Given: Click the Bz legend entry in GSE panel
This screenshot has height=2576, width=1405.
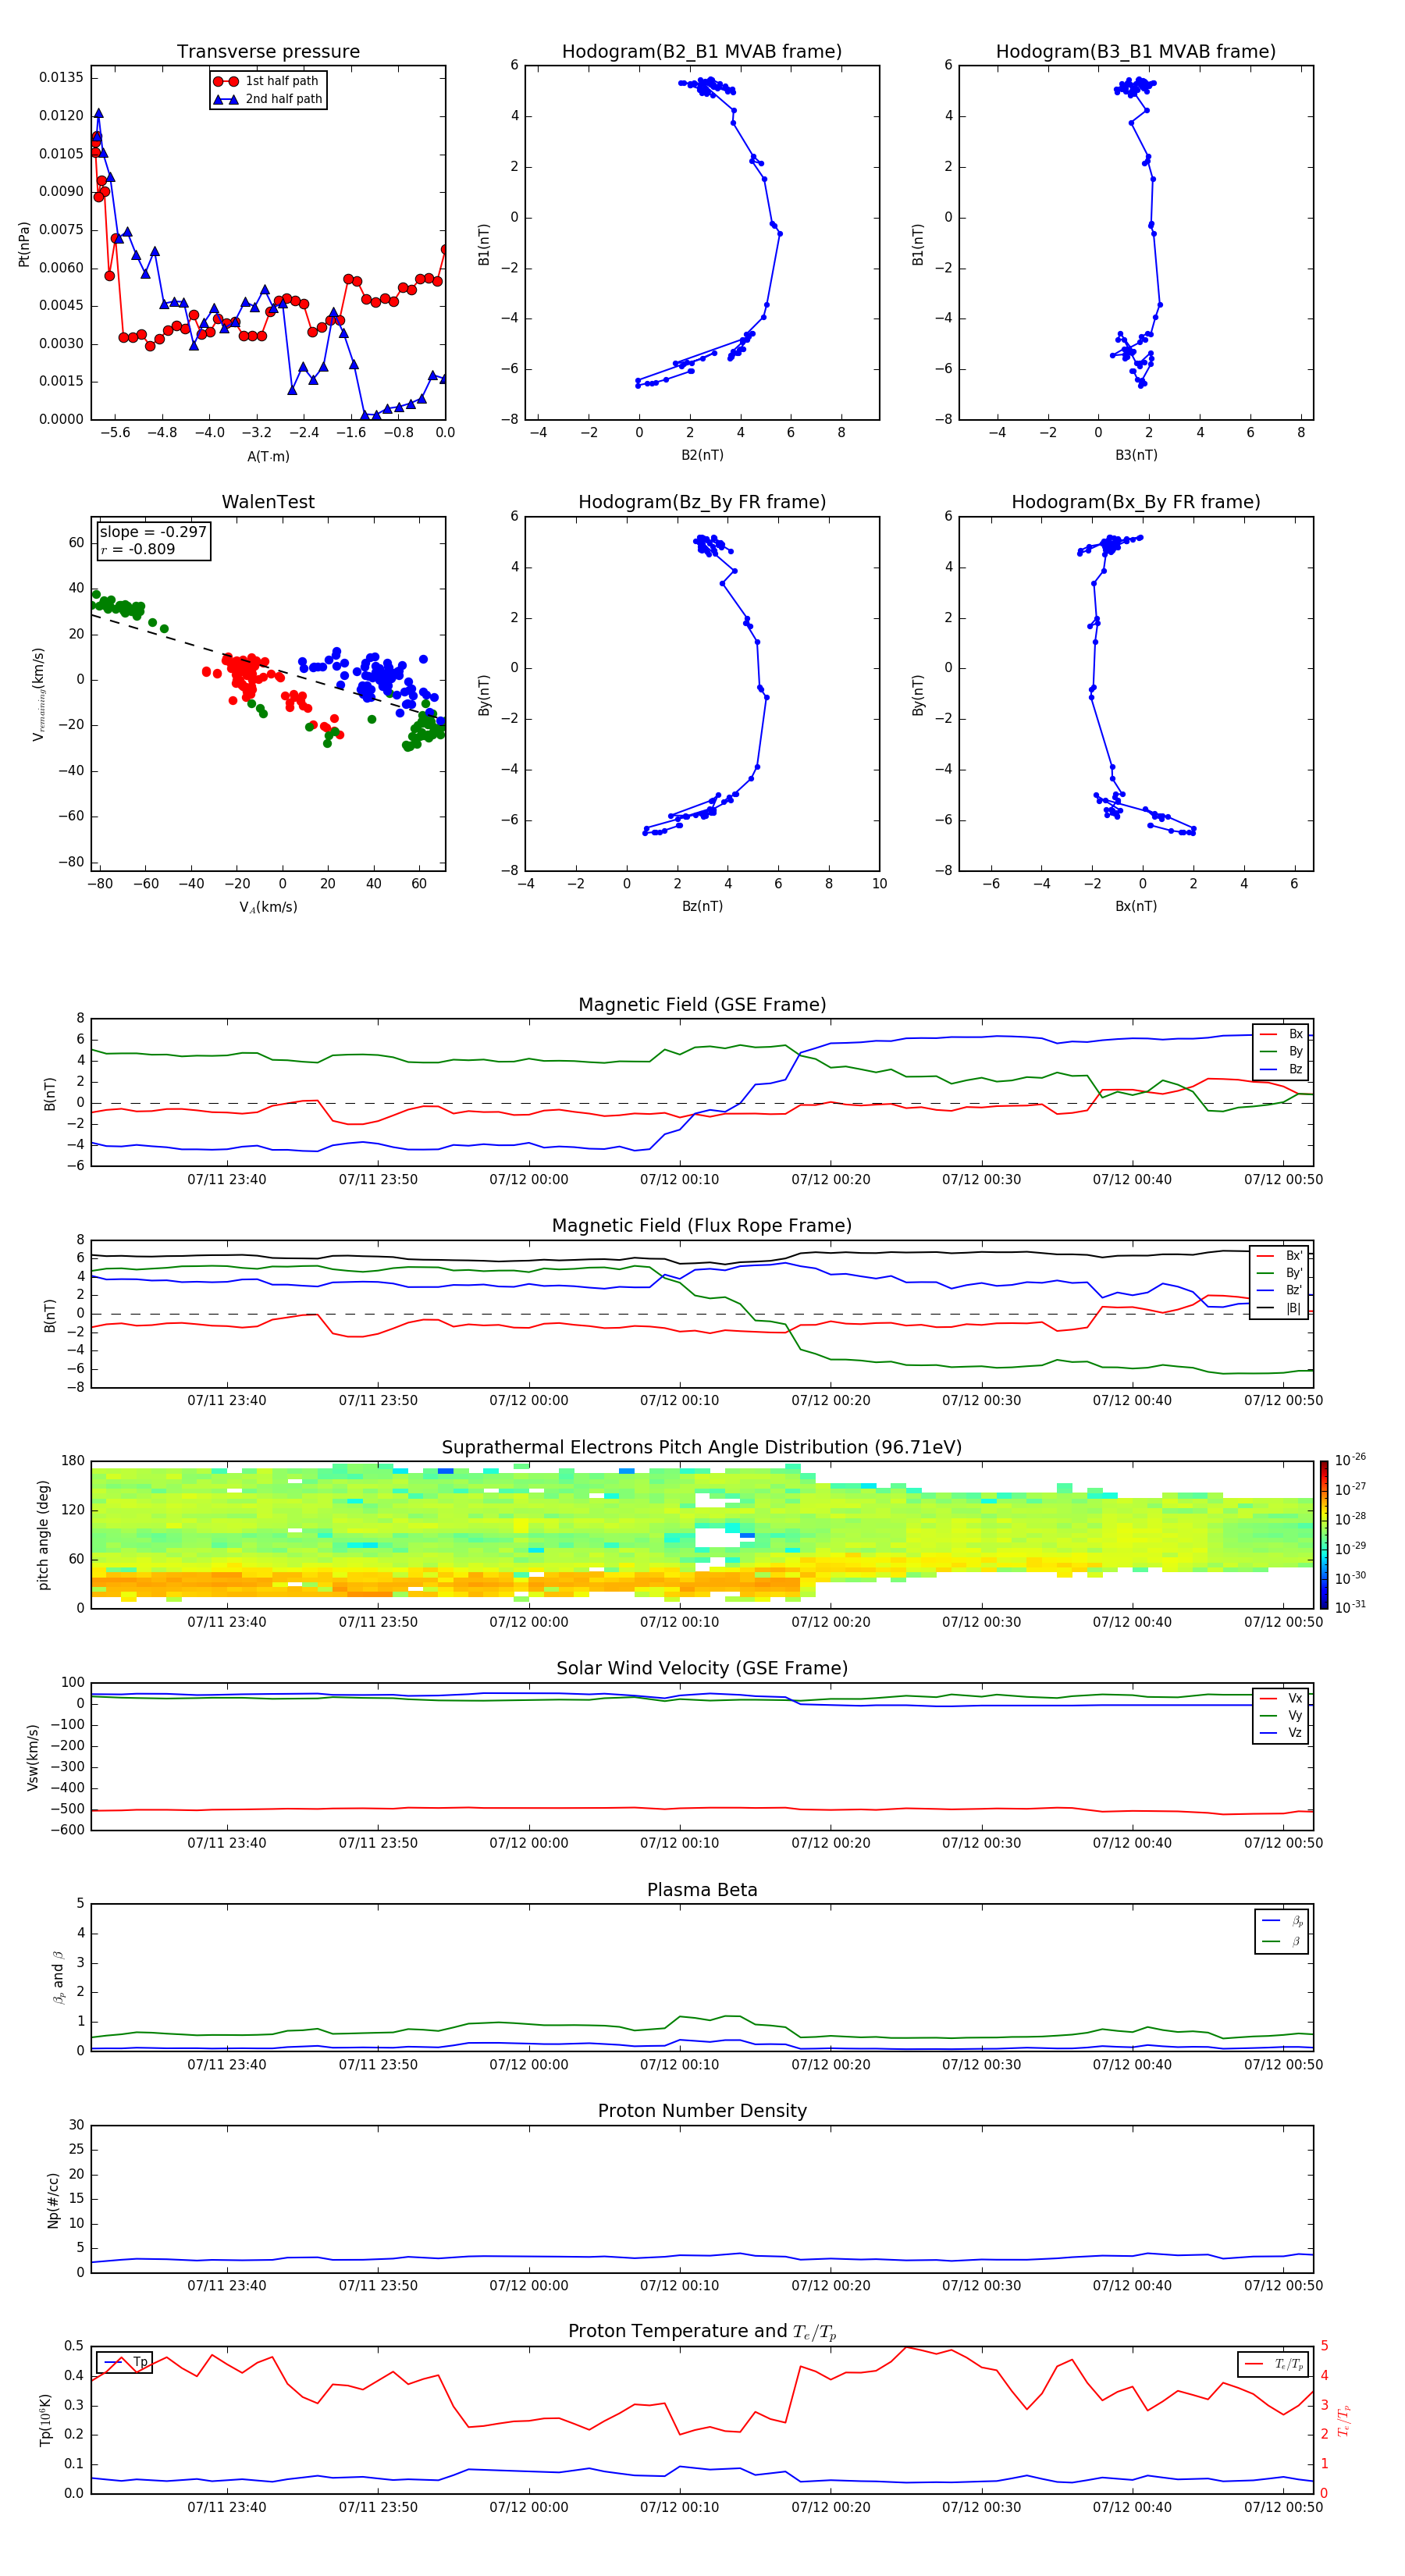Looking at the screenshot, I should click(1281, 1069).
